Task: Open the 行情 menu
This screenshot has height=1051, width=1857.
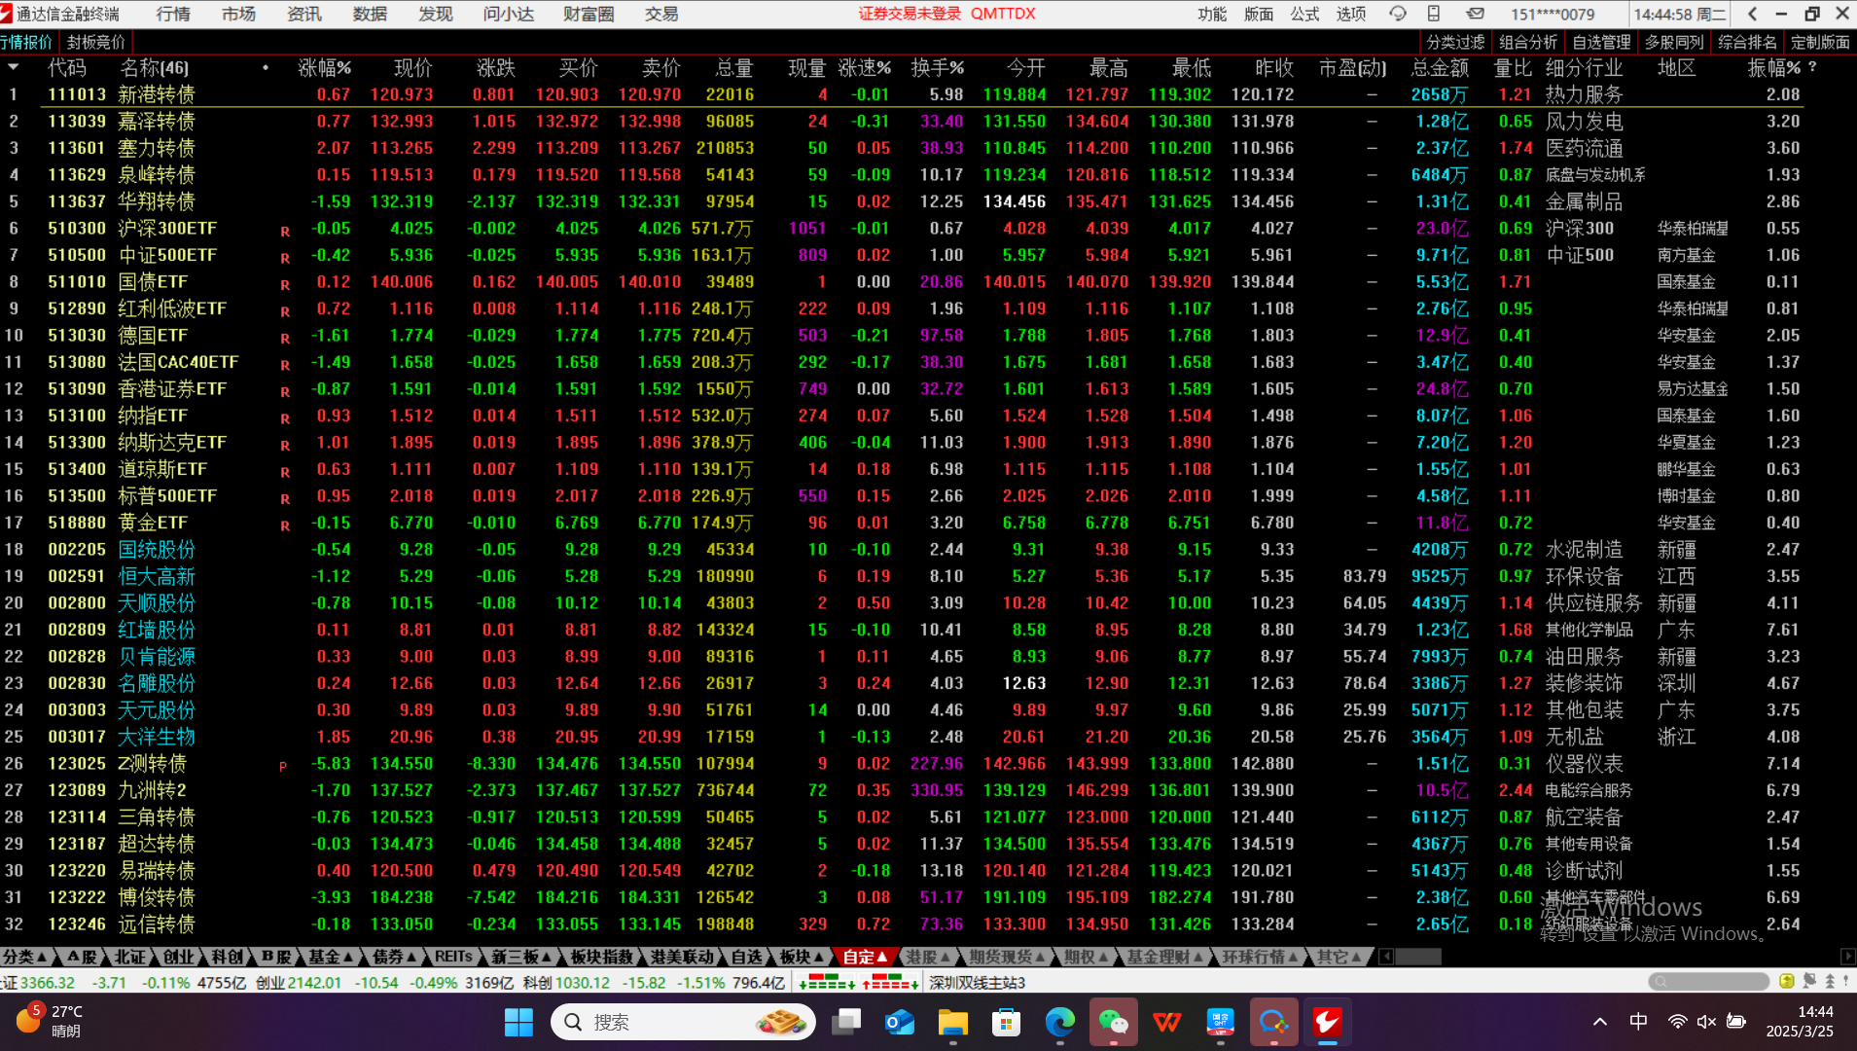Action: point(173,14)
